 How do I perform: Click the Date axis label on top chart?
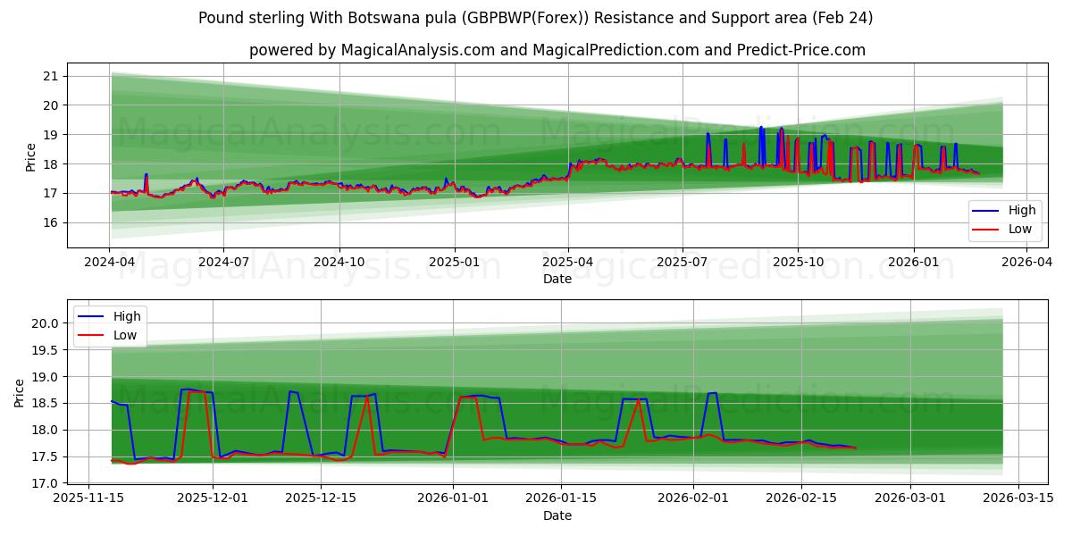click(x=557, y=280)
